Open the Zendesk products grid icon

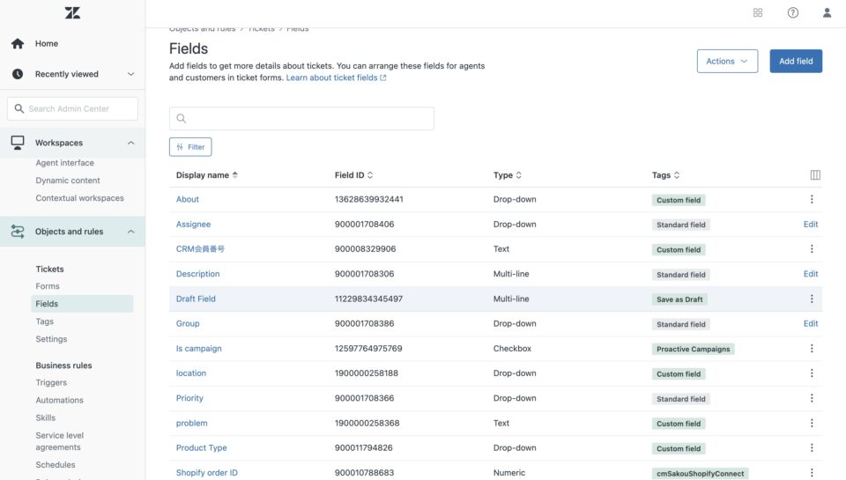click(x=758, y=12)
